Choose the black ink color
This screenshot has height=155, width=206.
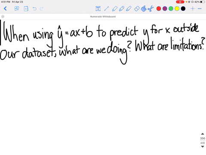183,9
